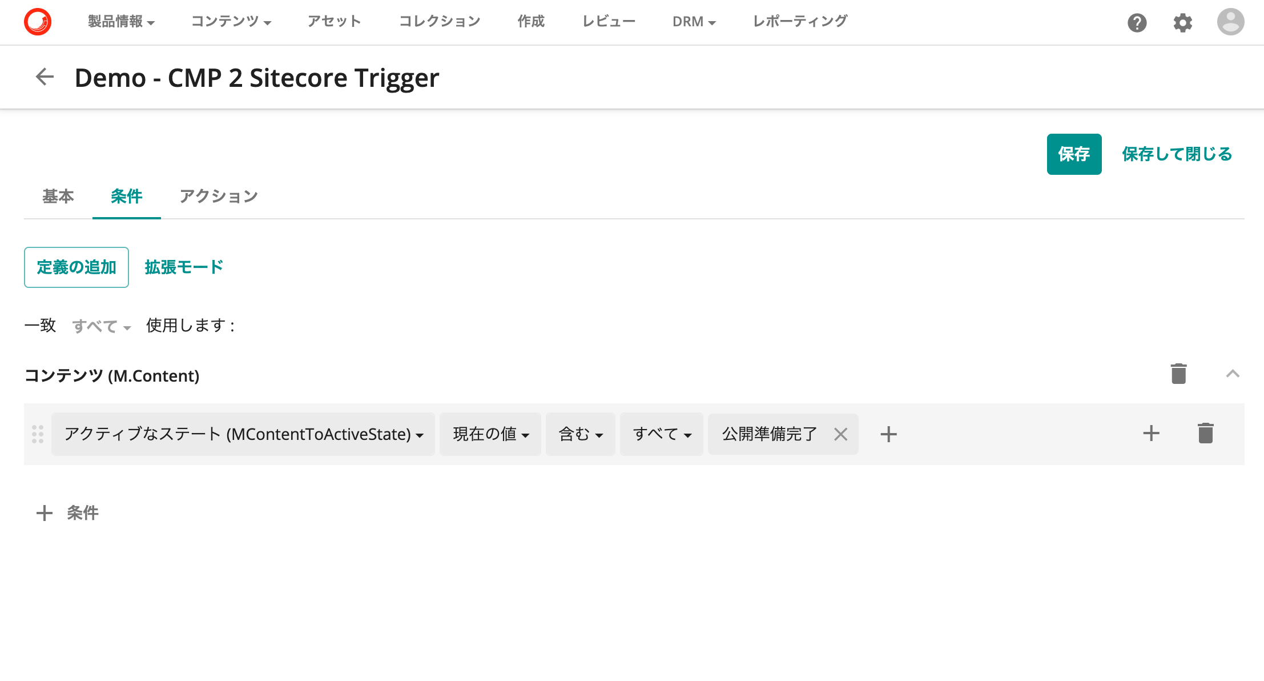Click the plus icon beside 条件
Image resolution: width=1264 pixels, height=681 pixels.
[45, 513]
